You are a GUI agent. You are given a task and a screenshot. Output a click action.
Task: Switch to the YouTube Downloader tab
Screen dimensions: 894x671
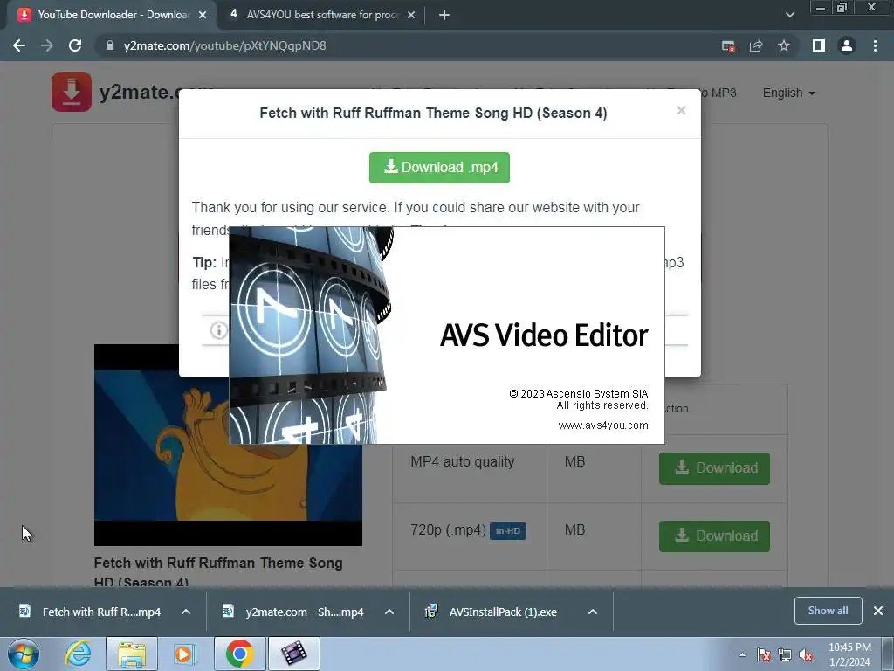pyautogui.click(x=113, y=15)
